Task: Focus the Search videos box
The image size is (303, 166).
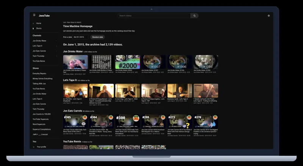Action: click(154, 16)
